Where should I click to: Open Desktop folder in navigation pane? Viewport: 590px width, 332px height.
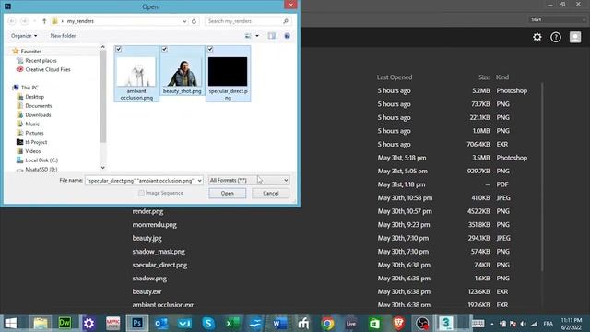point(34,97)
